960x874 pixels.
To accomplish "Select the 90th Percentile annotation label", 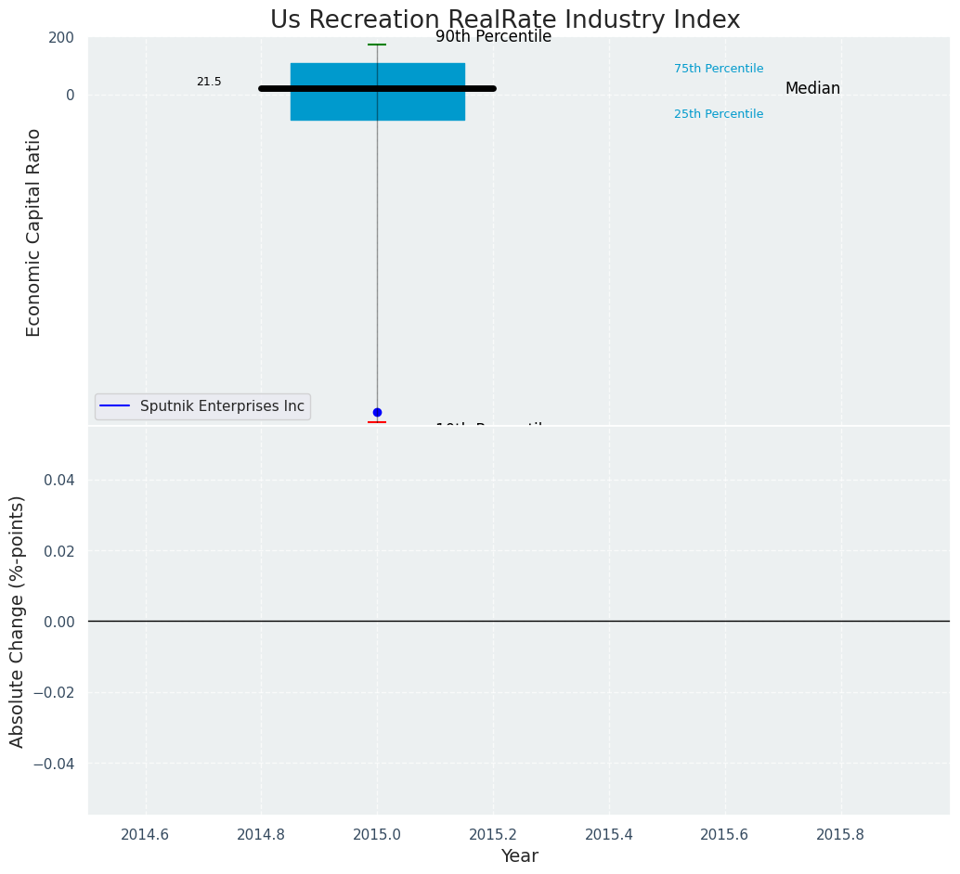I will pos(493,37).
